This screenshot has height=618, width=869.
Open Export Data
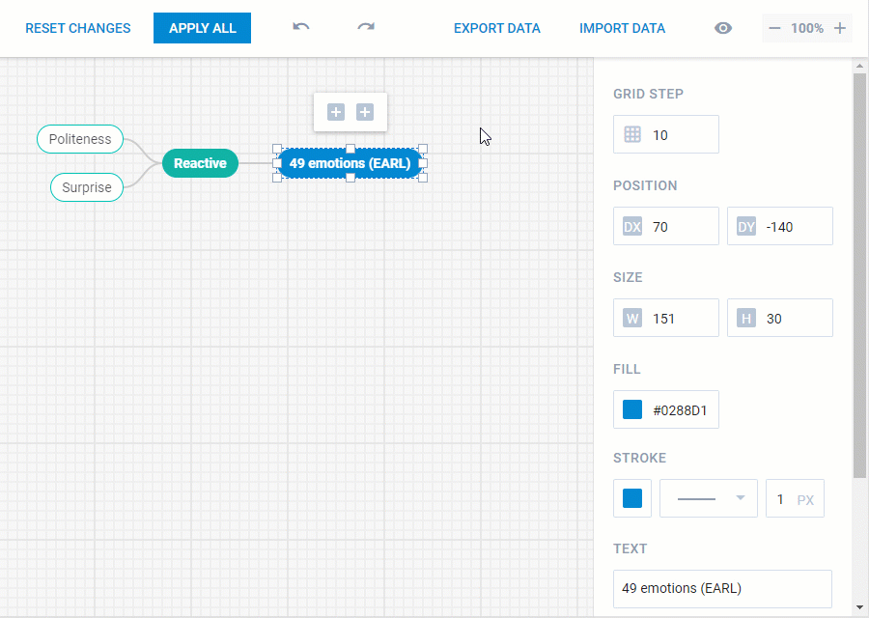click(497, 28)
